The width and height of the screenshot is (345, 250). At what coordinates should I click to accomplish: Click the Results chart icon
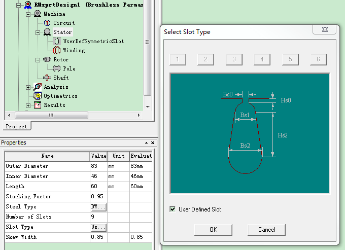tap(38, 105)
